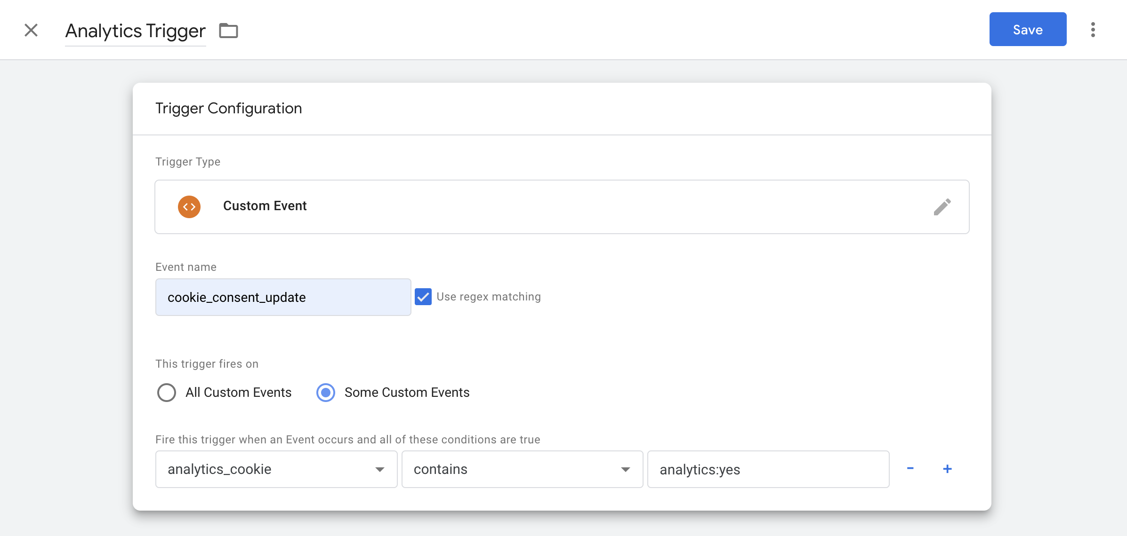Edit the analytics:yes condition value field

tap(768, 469)
